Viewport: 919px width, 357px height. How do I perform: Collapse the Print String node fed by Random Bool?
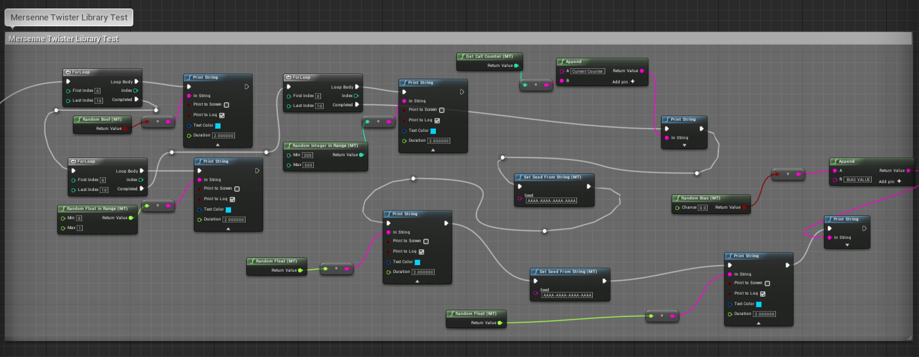[218, 145]
